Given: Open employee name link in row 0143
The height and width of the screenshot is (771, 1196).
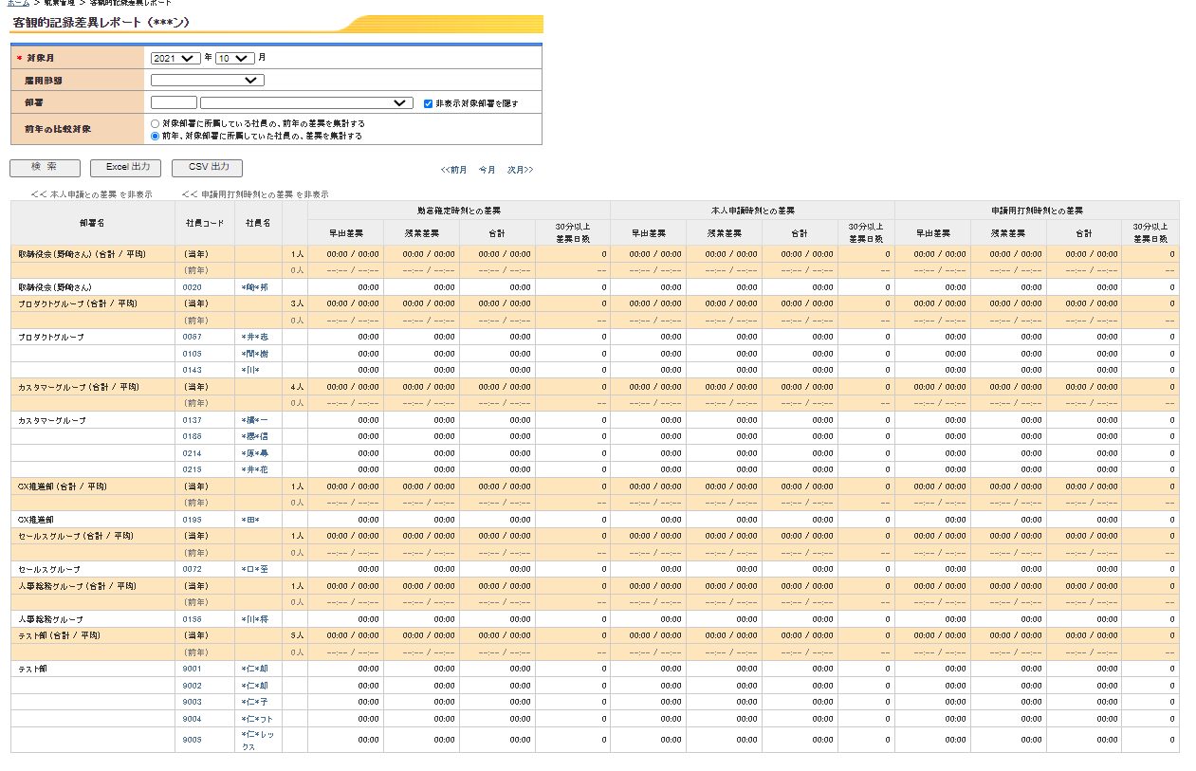Looking at the screenshot, I should (x=250, y=370).
